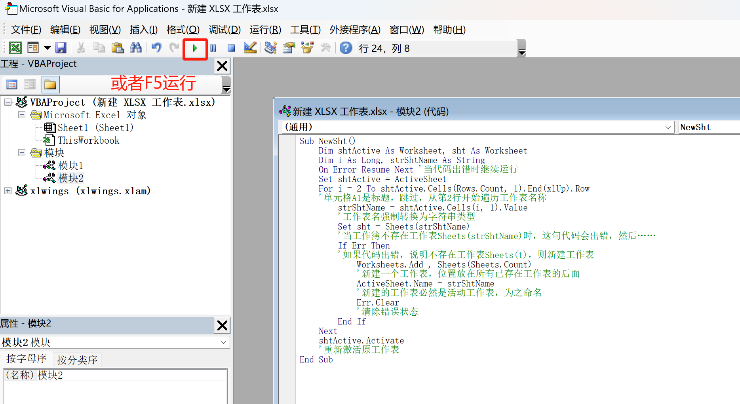Select Sheet1 (Sheet1) in project tree
740x404 pixels.
[x=95, y=128]
